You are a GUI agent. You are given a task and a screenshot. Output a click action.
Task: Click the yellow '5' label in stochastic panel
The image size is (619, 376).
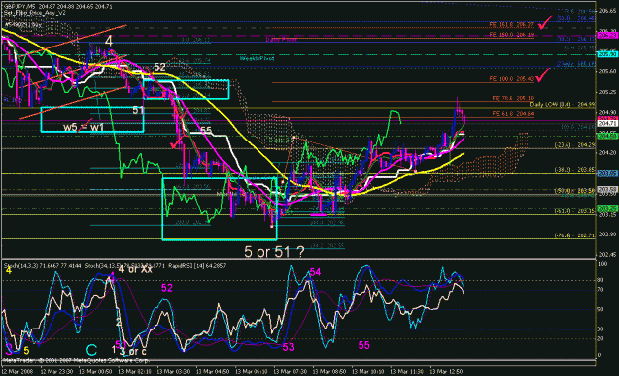point(26,350)
